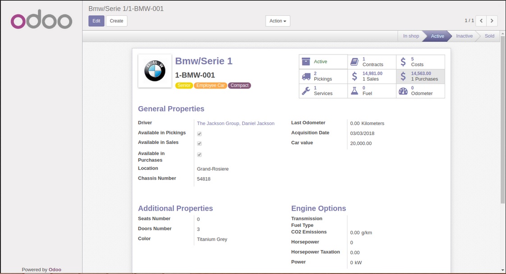This screenshot has height=274, width=506.
Task: Click the dollar icon for Costs
Action: point(403,62)
